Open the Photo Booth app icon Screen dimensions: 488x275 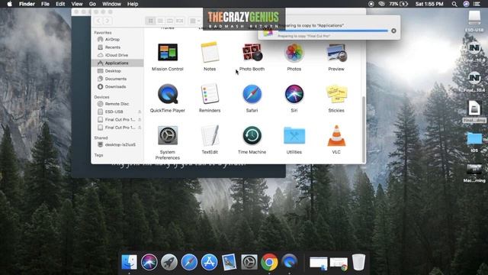(252, 52)
